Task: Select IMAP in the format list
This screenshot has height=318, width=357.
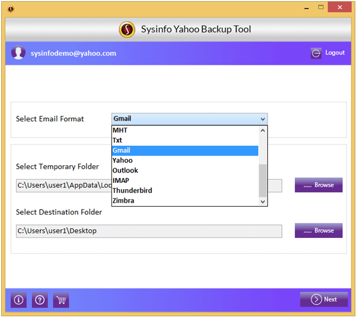Action: point(185,181)
